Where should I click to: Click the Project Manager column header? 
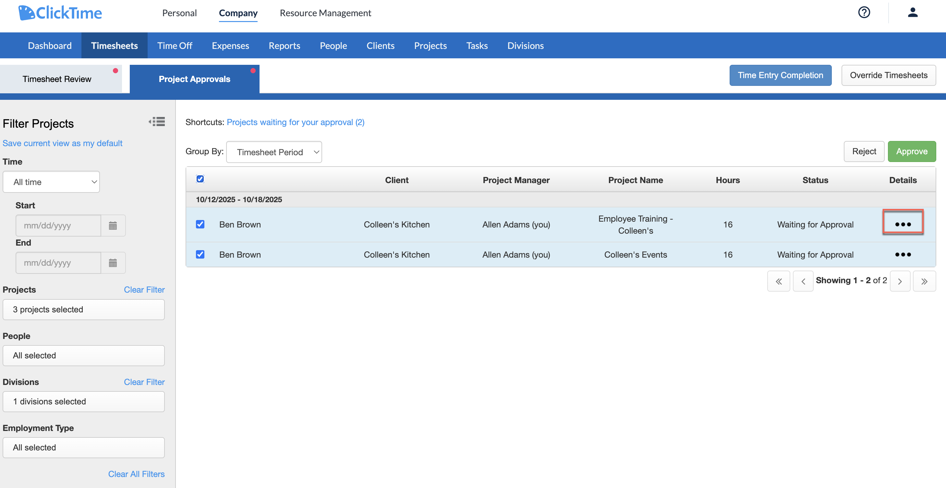516,180
